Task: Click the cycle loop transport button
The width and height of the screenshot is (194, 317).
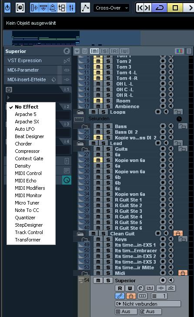Action: click(160, 8)
